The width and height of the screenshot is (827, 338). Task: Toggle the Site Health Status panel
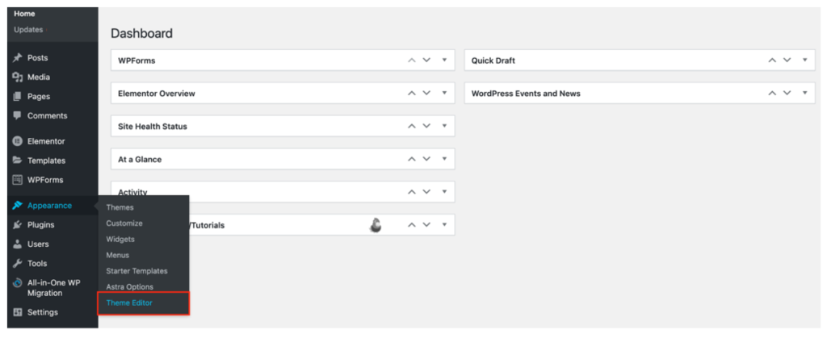point(444,127)
